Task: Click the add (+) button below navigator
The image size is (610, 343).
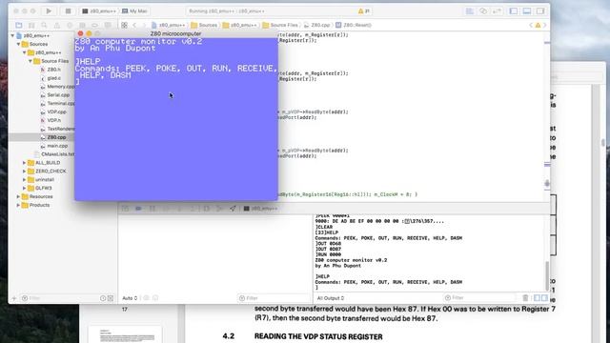Action: 14,298
